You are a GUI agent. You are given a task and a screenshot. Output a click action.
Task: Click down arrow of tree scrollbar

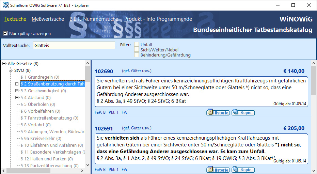[x=88, y=165]
